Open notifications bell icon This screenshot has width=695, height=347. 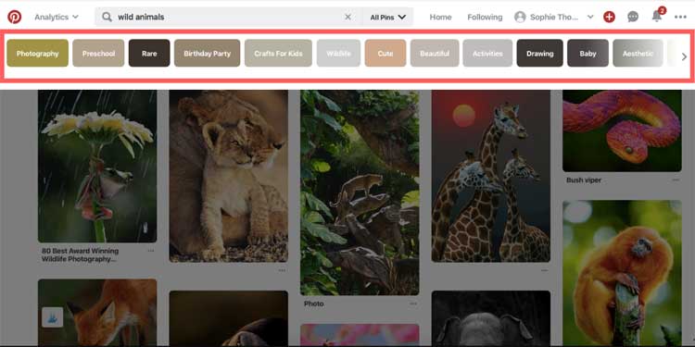tap(657, 16)
